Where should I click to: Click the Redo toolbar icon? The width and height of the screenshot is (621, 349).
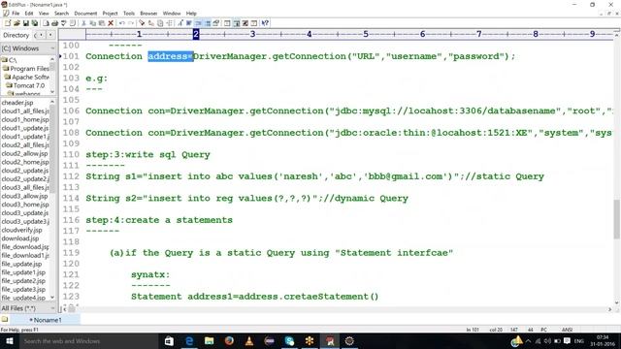pyautogui.click(x=131, y=23)
